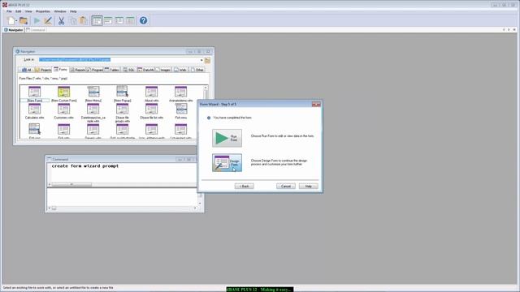The image size is (520, 292).
Task: Expand the Look in path dropdown arrow
Action: 201,60
